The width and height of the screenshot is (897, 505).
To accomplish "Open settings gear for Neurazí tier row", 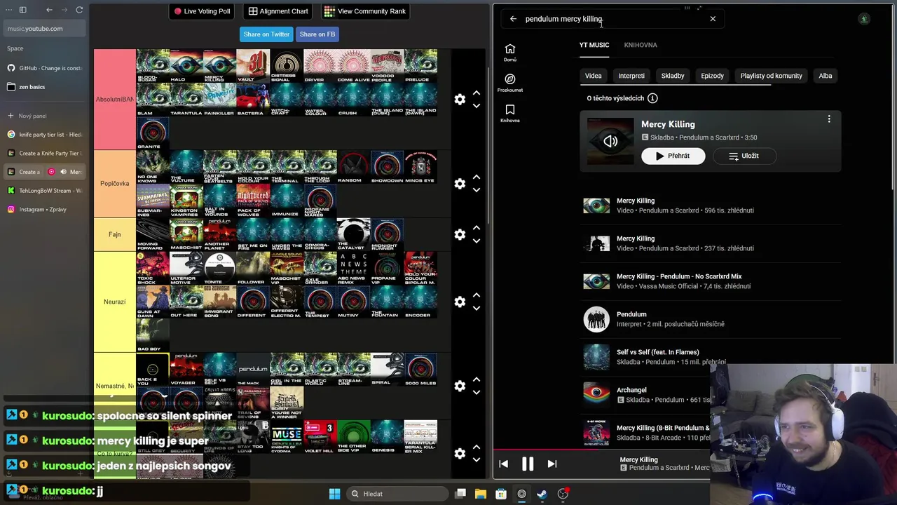I will [x=460, y=302].
